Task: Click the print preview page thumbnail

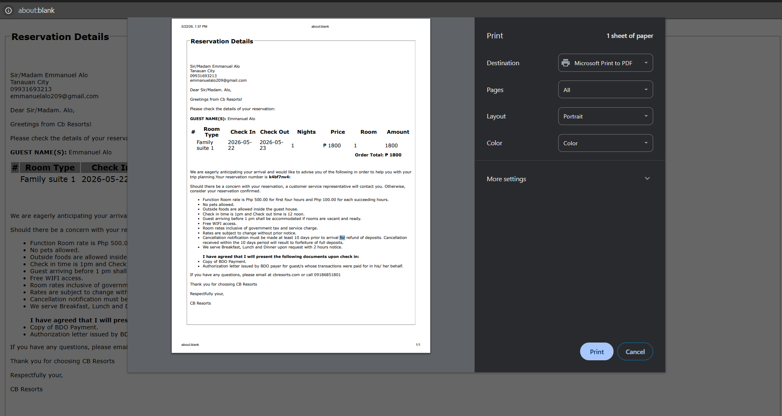Action: [x=301, y=186]
